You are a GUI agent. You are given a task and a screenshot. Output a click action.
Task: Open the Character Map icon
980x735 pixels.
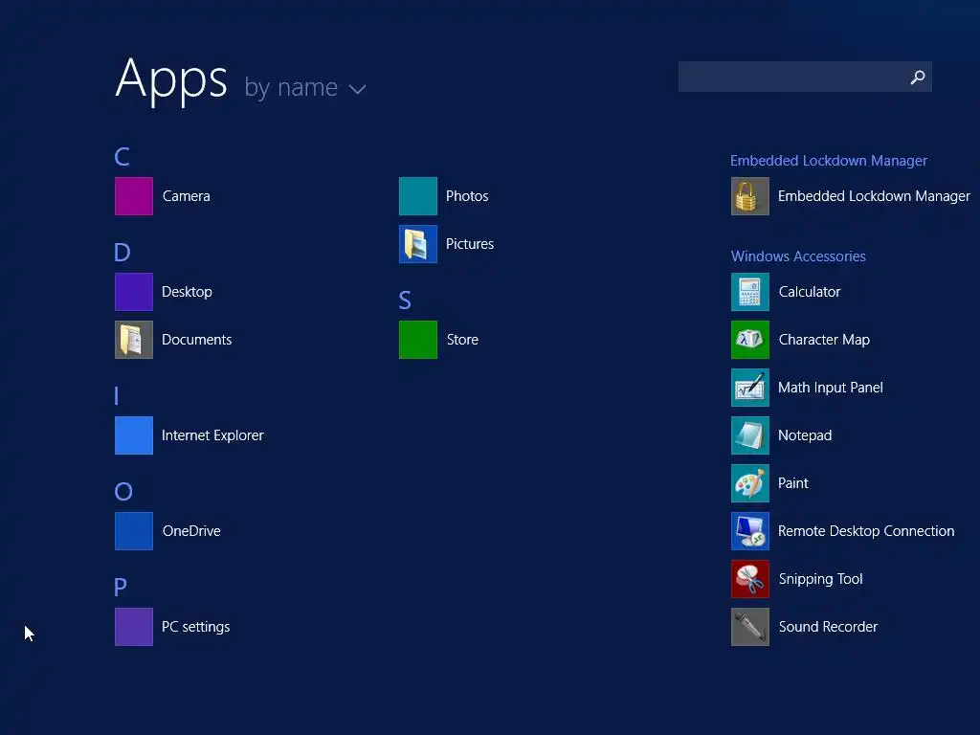[x=750, y=340]
